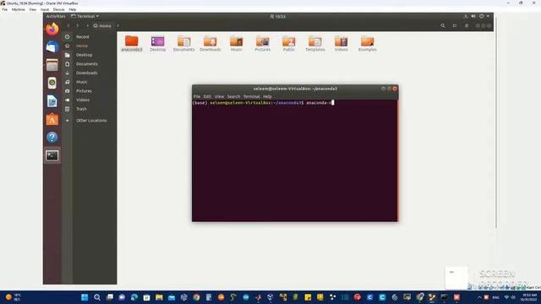Click the Files search magnifier icon
This screenshot has width=541, height=304.
click(x=443, y=25)
